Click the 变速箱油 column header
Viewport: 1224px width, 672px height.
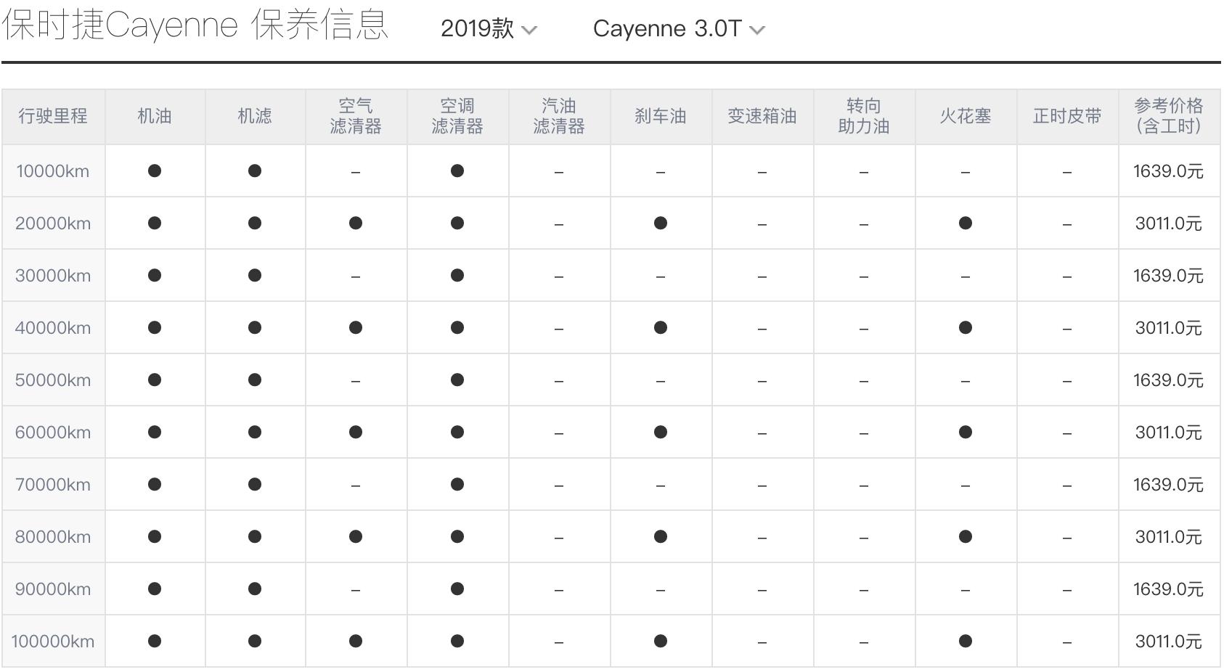[x=762, y=116]
